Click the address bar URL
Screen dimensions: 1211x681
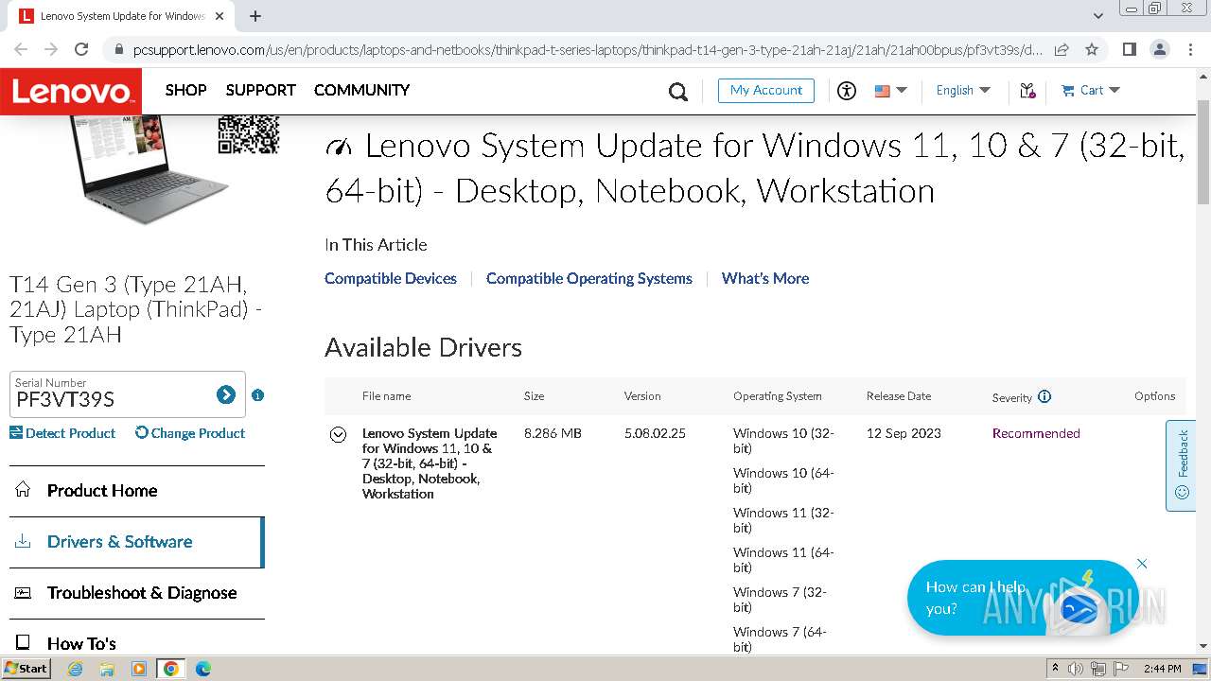[588, 49]
